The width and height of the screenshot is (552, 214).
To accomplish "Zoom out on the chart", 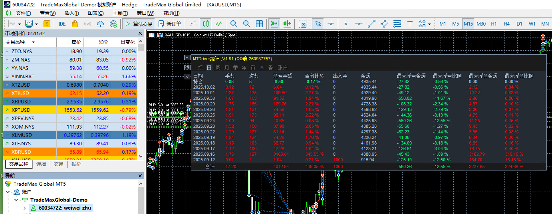I will point(246,24).
